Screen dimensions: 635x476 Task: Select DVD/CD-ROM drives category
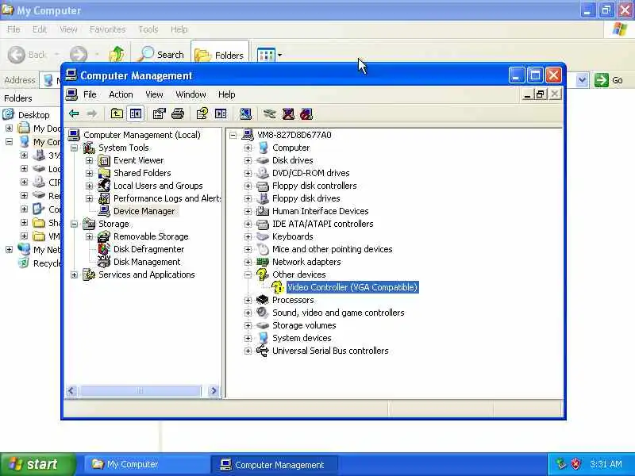(x=310, y=173)
